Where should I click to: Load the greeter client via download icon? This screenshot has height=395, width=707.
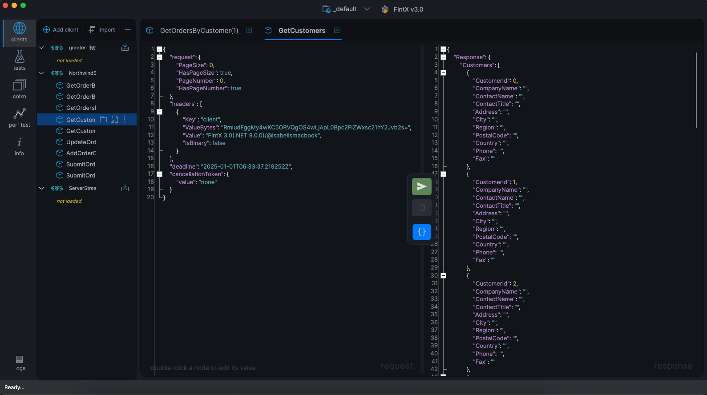125,47
